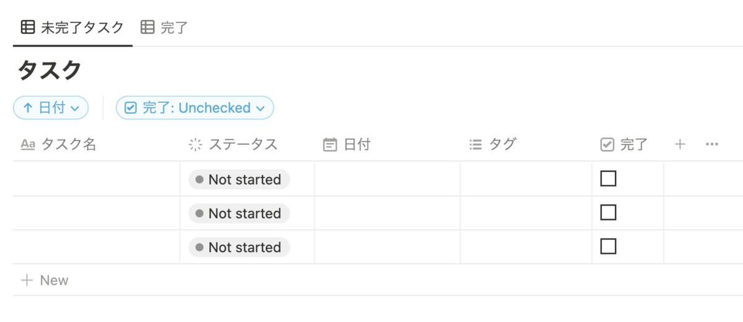This screenshot has width=743, height=322.
Task: Click the third row's Not started status badge
Action: (x=239, y=247)
